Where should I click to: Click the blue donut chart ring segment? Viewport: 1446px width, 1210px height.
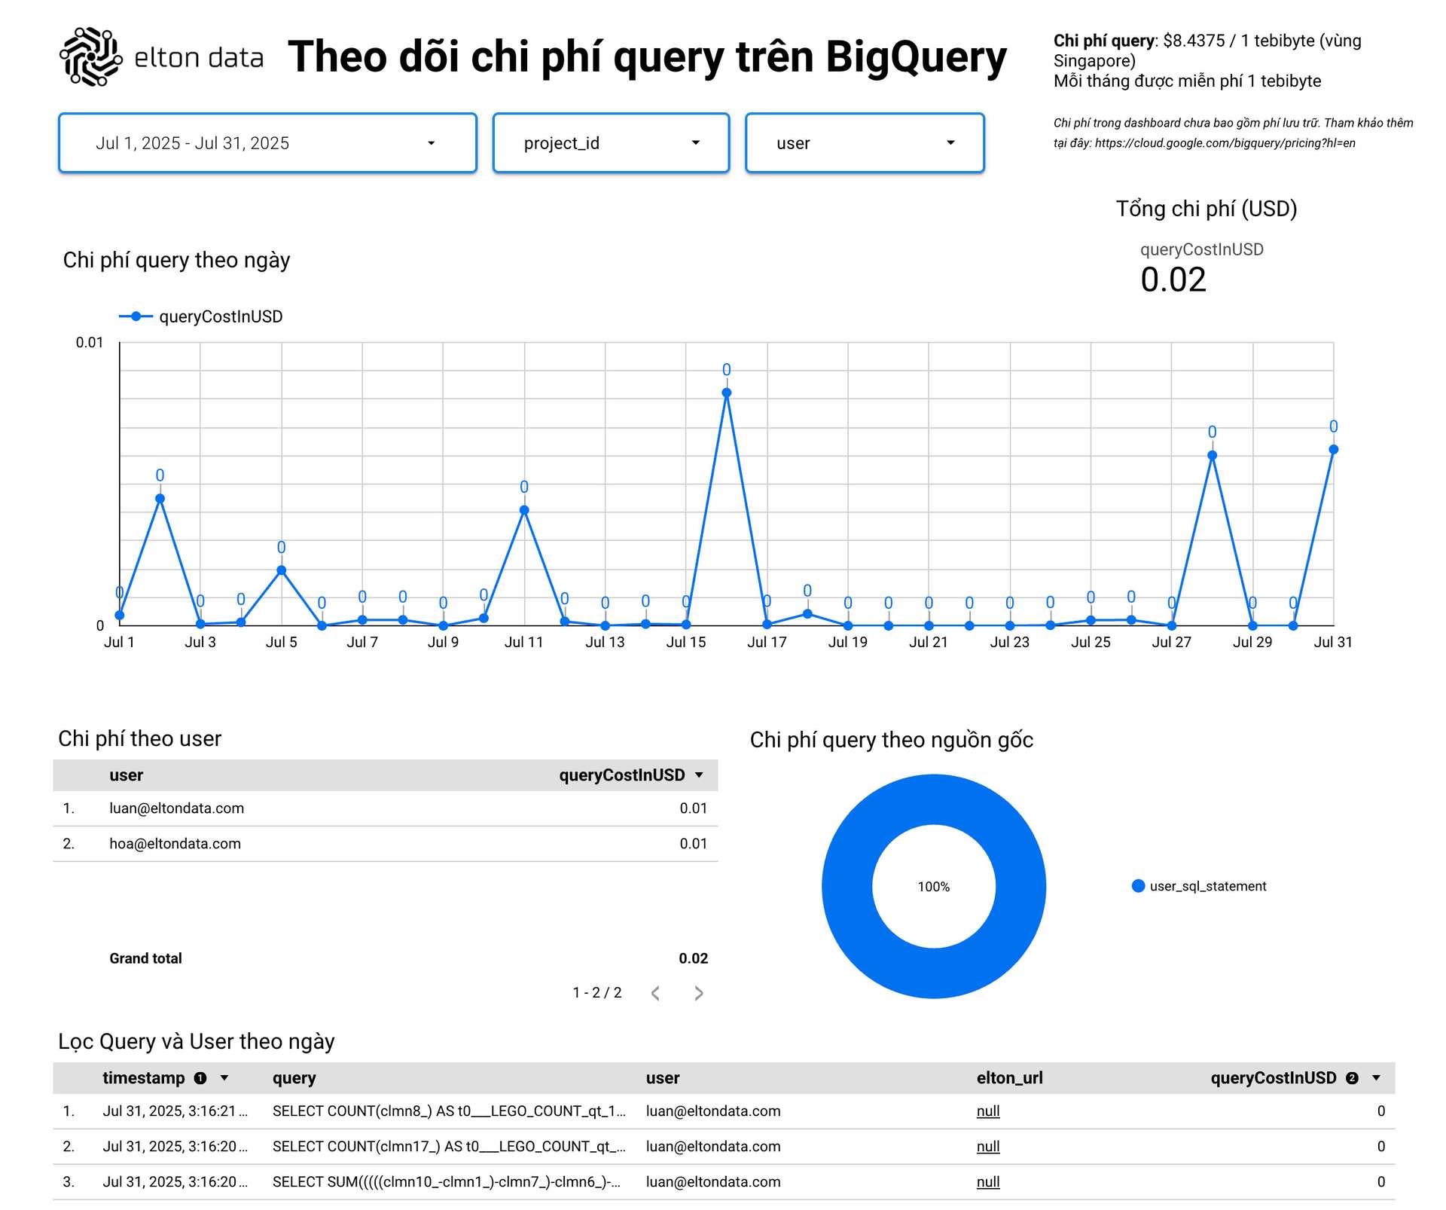pyautogui.click(x=847, y=886)
